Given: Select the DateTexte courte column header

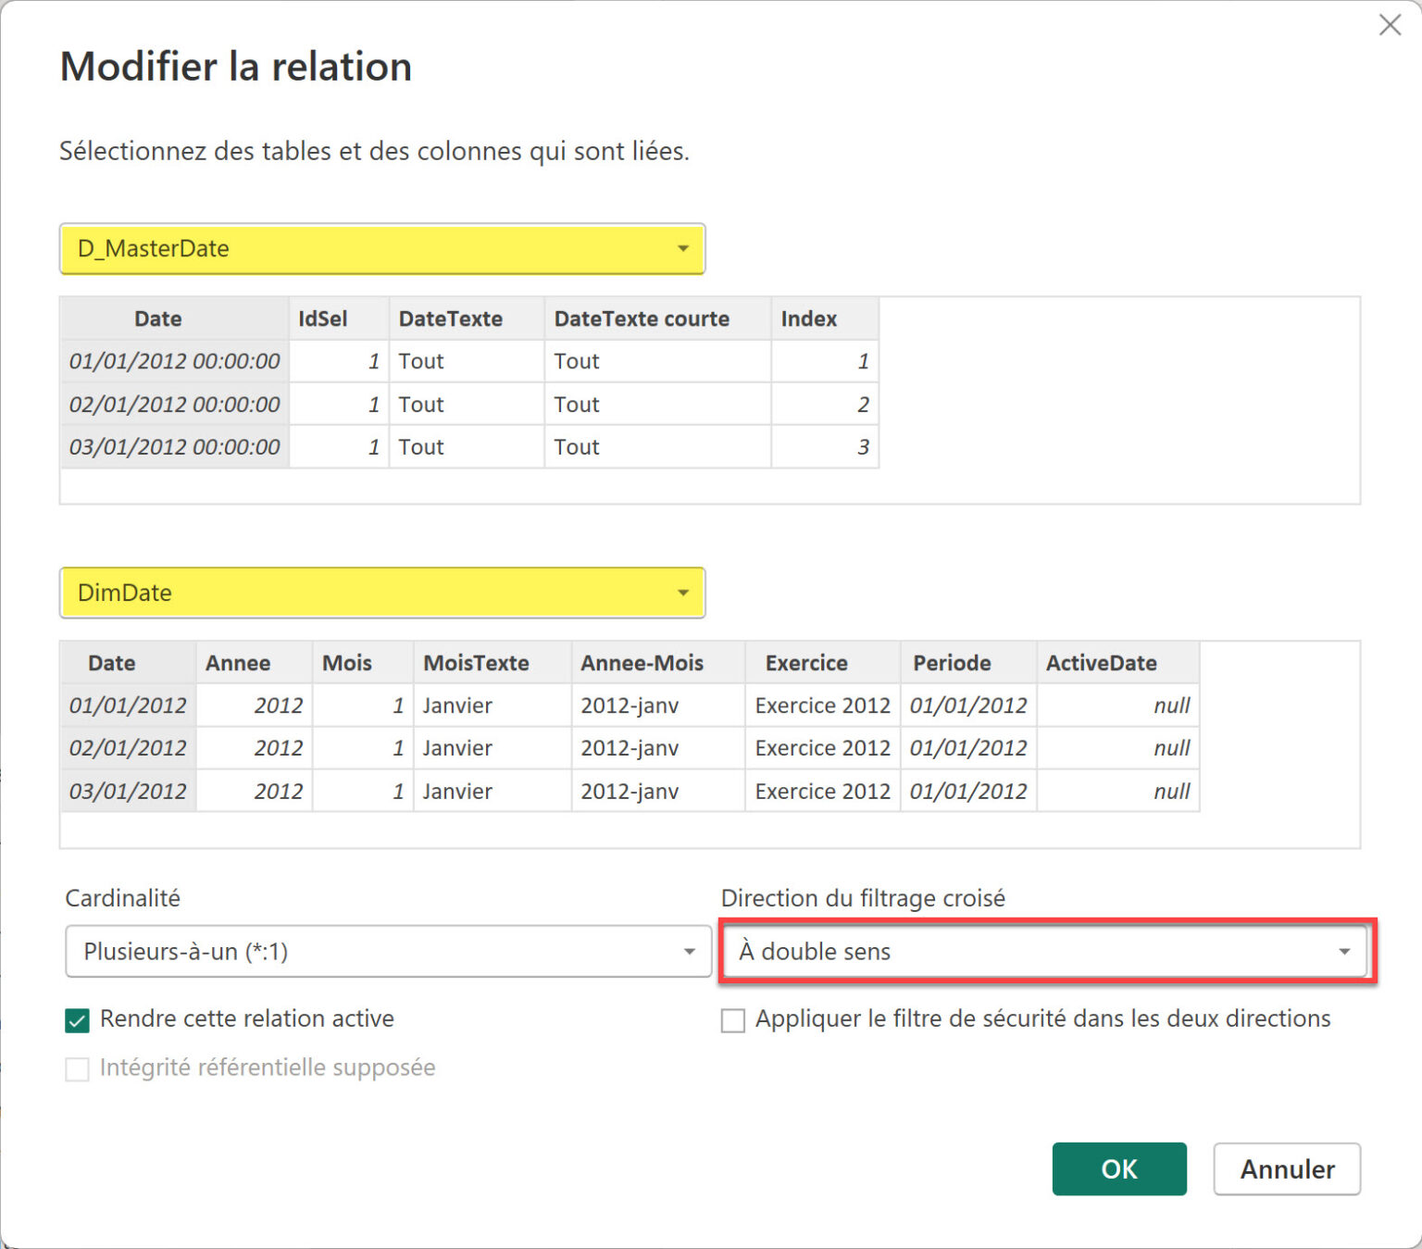Looking at the screenshot, I should 641,318.
